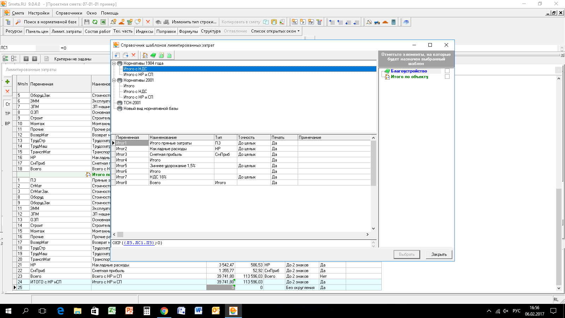
Task: Click the magnifier icon for normative base search
Action: point(18,22)
